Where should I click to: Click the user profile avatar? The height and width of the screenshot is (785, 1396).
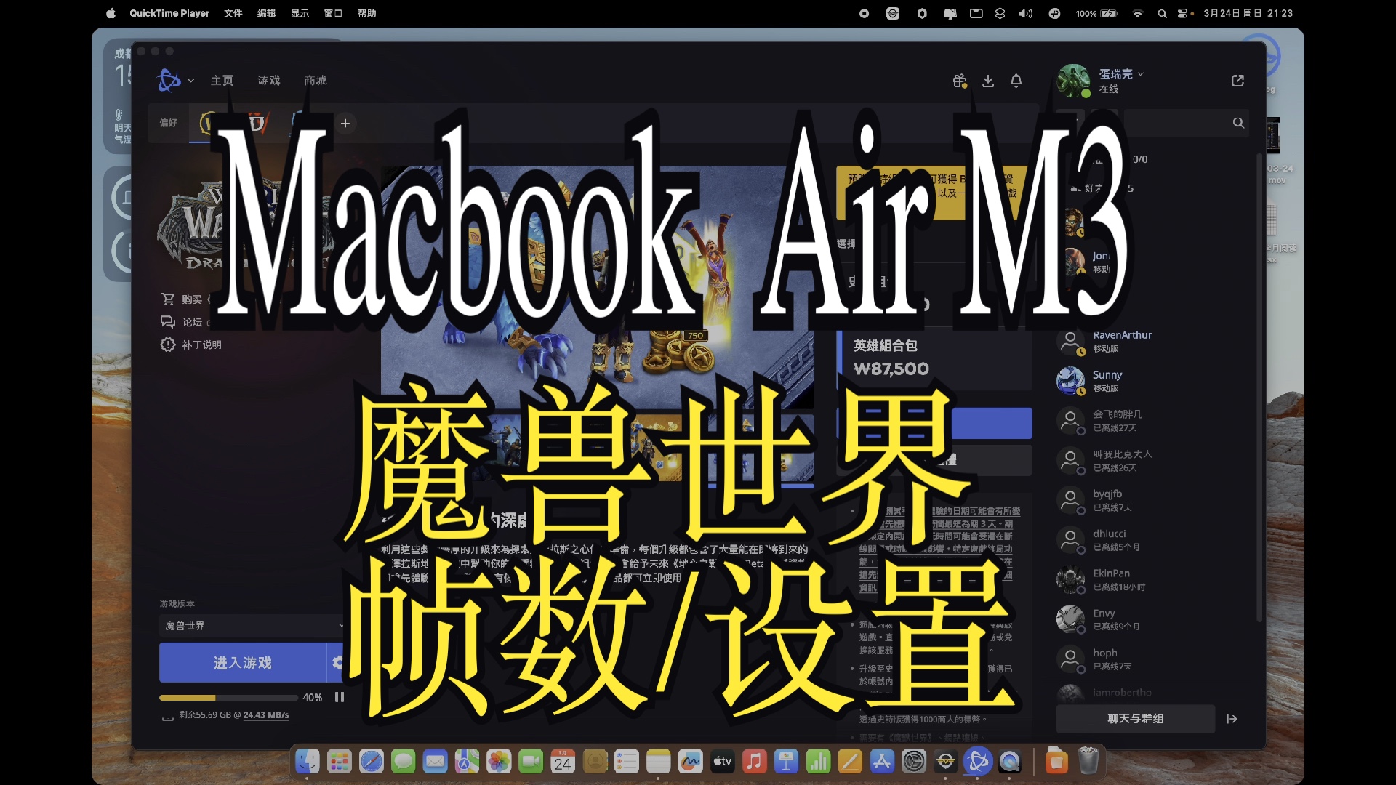[1073, 81]
